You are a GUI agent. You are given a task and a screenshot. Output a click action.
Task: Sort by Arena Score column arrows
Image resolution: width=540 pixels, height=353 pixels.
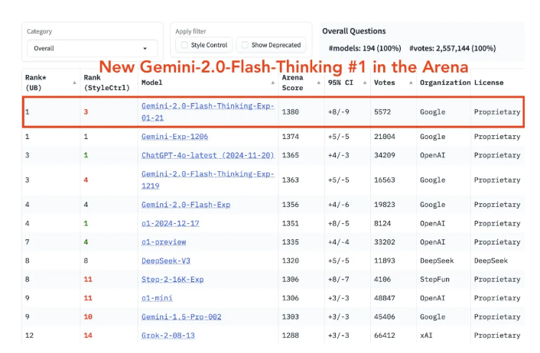tap(319, 82)
